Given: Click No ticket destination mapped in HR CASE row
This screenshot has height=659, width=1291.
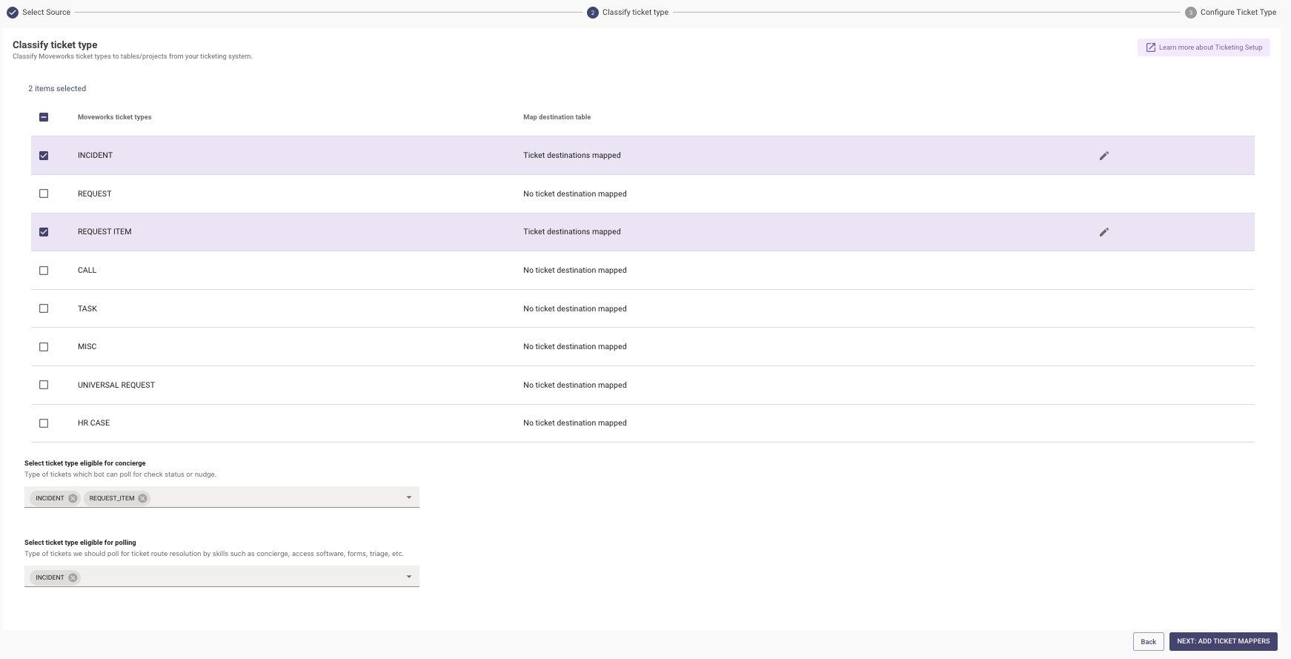Looking at the screenshot, I should point(575,423).
